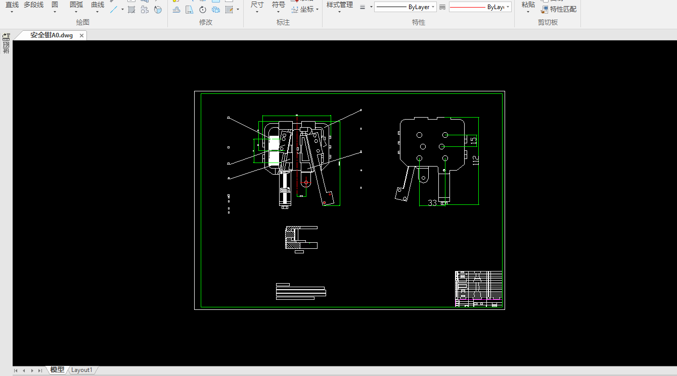Open the 粘贴 paste dropdown
The image size is (677, 376).
[528, 12]
